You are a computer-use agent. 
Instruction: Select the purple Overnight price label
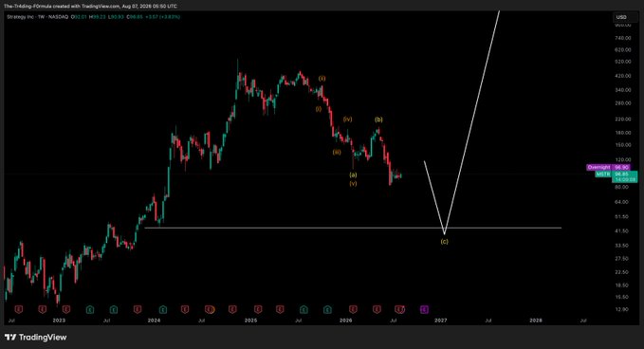pyautogui.click(x=607, y=167)
